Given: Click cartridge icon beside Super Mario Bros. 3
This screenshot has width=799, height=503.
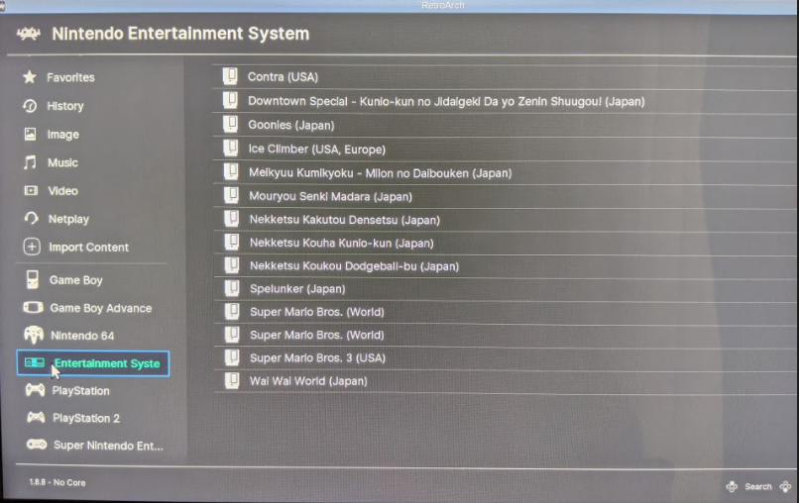Looking at the screenshot, I should click(x=232, y=357).
